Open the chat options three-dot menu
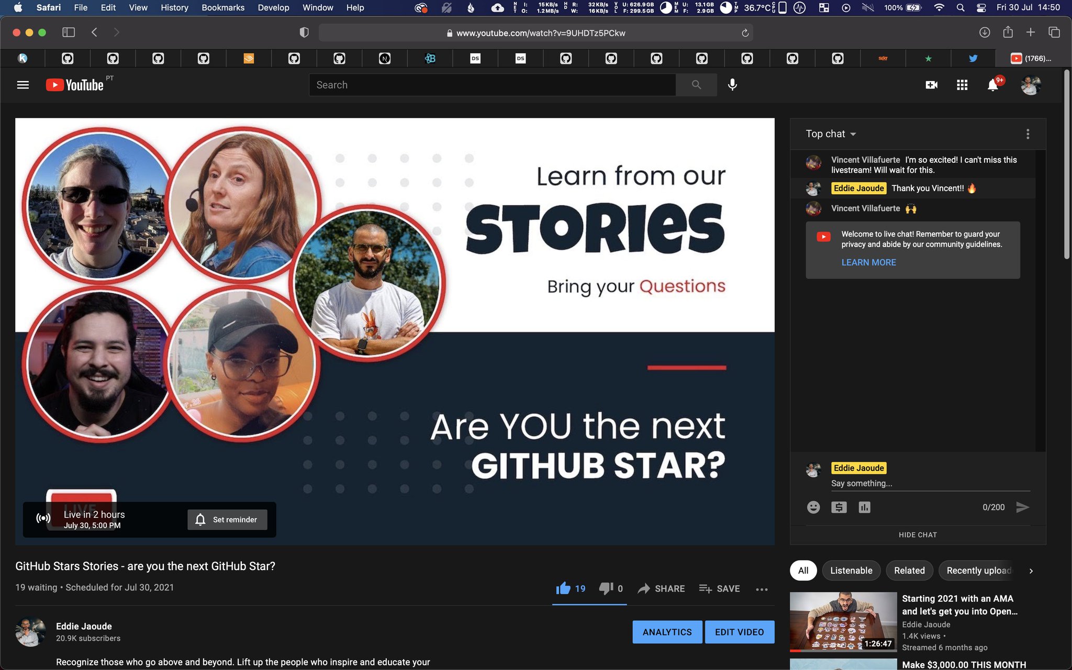This screenshot has width=1072, height=670. (1028, 134)
